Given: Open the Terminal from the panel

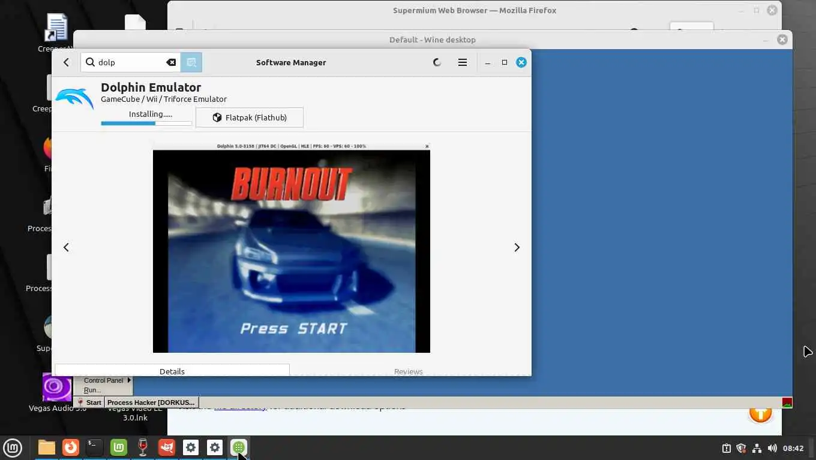Looking at the screenshot, I should pyautogui.click(x=95, y=447).
